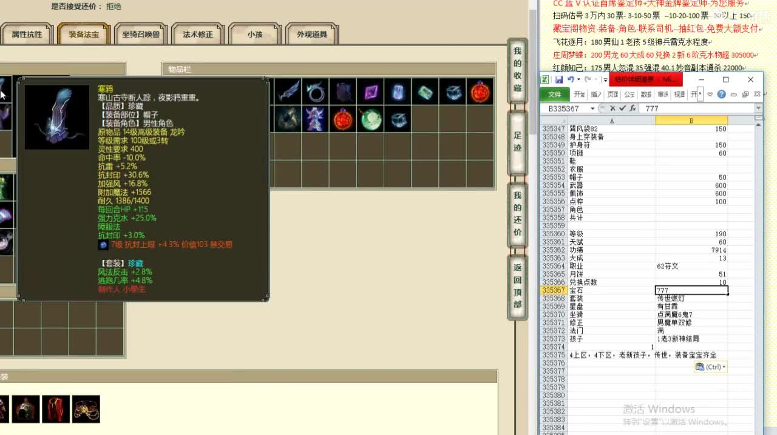Expand the formula bar
The height and width of the screenshot is (435, 777).
coord(758,108)
